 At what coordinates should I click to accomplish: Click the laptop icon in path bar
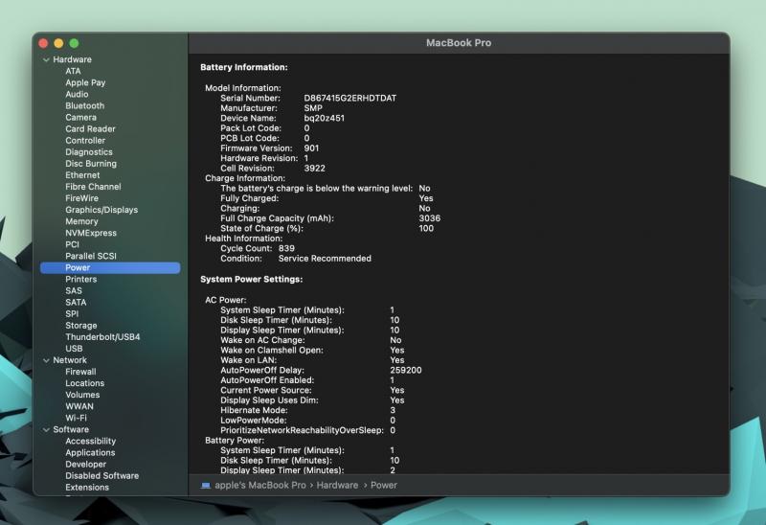pos(206,486)
